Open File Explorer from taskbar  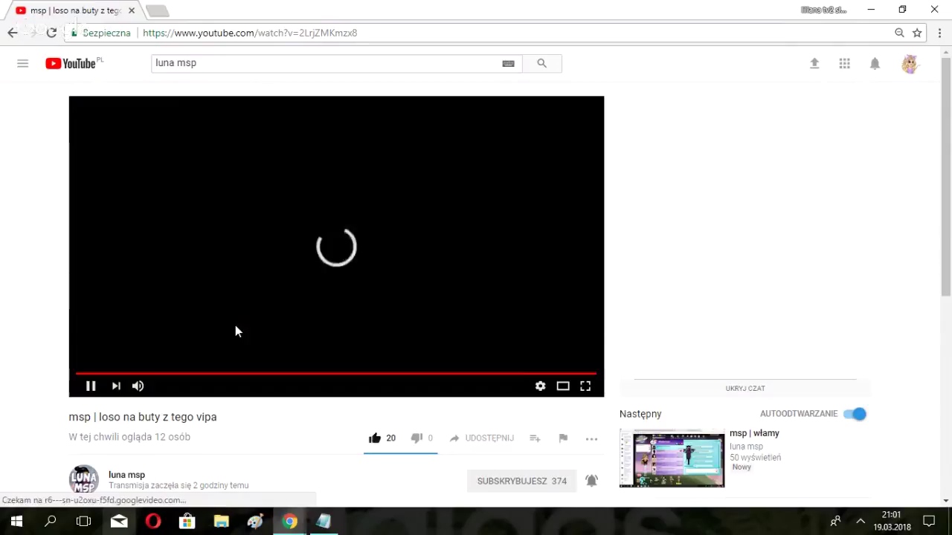click(222, 521)
